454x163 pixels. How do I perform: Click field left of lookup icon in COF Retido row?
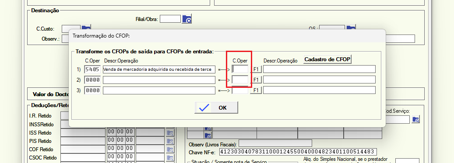click(150, 149)
